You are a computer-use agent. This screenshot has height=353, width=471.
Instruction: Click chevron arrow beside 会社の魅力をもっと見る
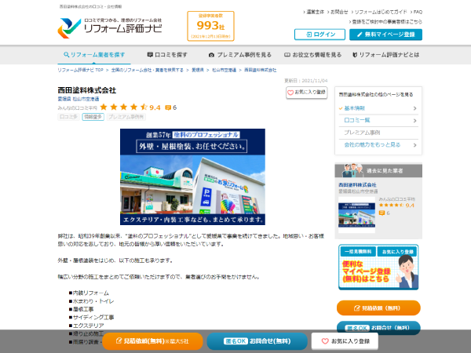[414, 145]
